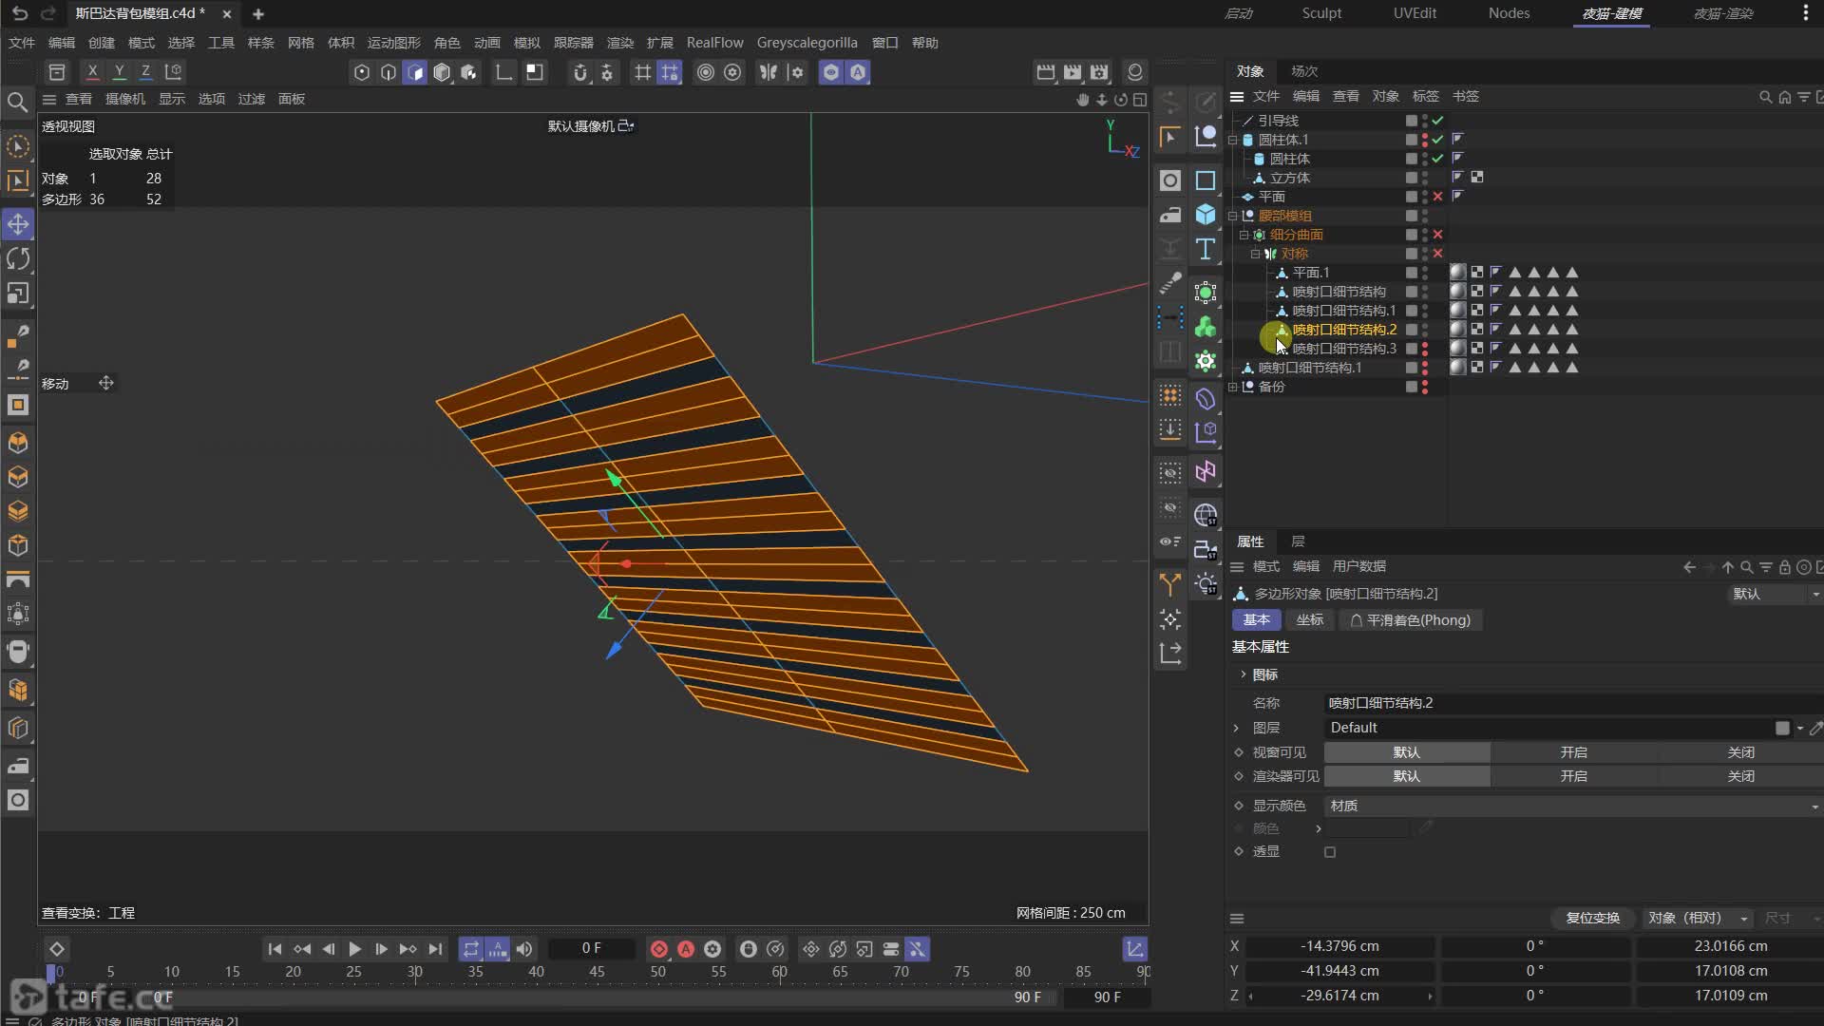Switch to the 坐标 tab
Screen dimensions: 1824x1026
pyautogui.click(x=1310, y=619)
